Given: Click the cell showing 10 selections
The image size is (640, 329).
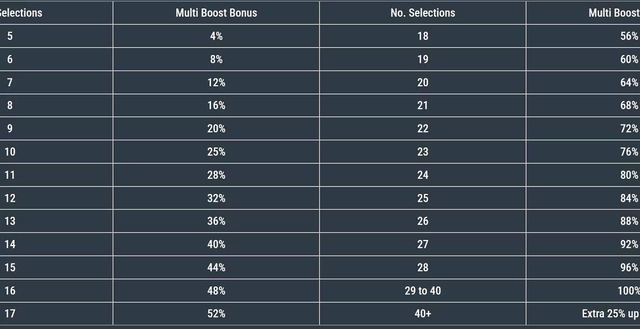Looking at the screenshot, I should [x=56, y=152].
